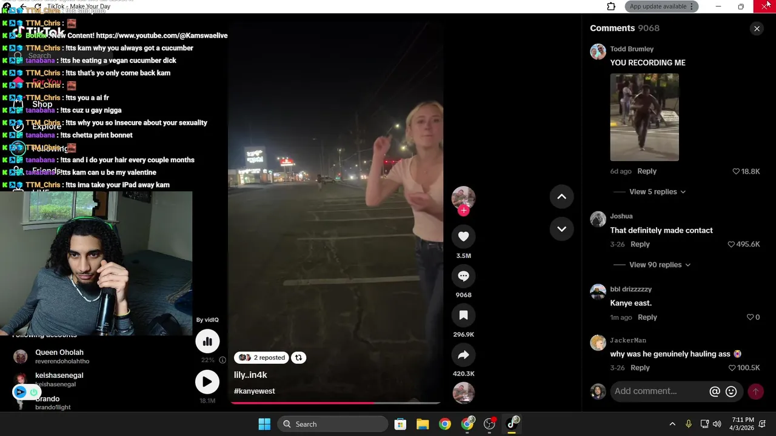Open the Shop tab in sidebar
This screenshot has width=776, height=436.
click(x=42, y=104)
